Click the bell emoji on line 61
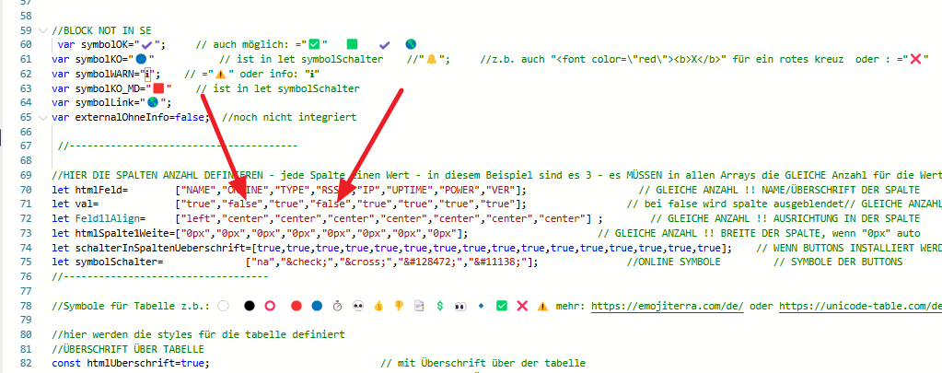 pyautogui.click(x=431, y=60)
